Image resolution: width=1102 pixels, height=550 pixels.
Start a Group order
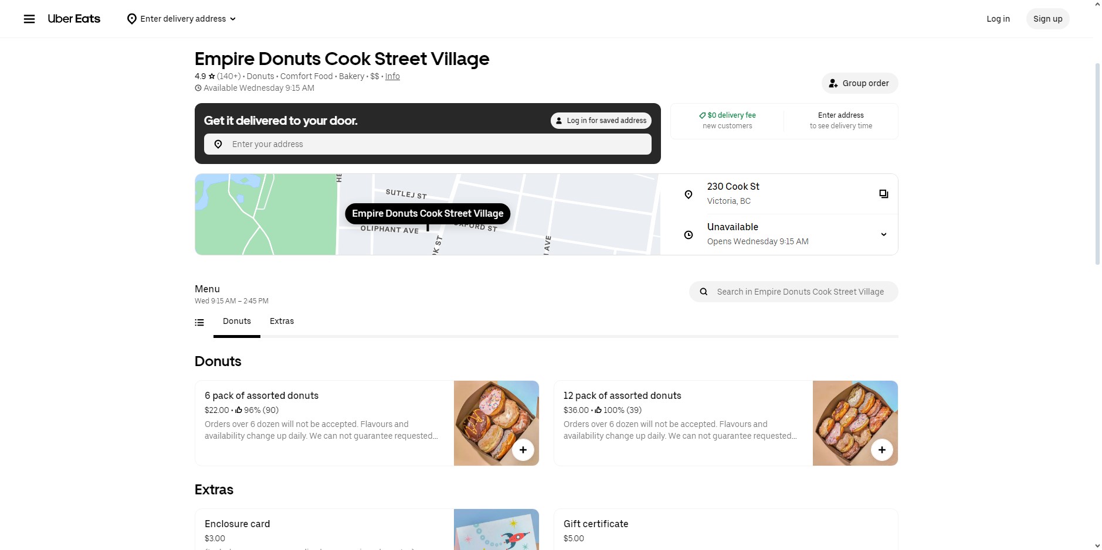coord(859,83)
